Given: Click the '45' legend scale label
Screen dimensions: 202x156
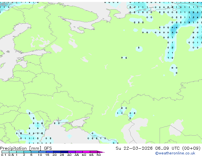Looking at the screenshot, I should (91, 155).
